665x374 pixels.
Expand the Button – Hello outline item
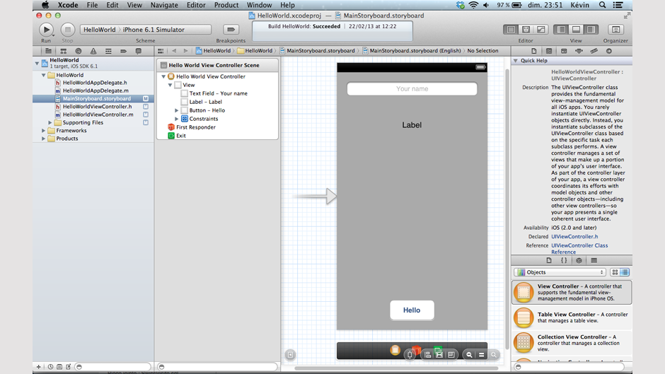coord(177,110)
